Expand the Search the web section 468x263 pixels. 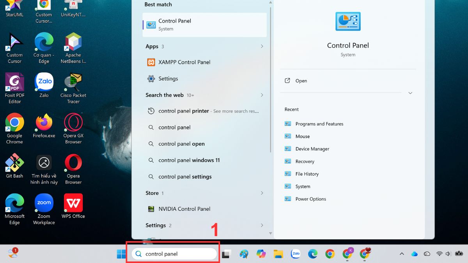click(262, 95)
